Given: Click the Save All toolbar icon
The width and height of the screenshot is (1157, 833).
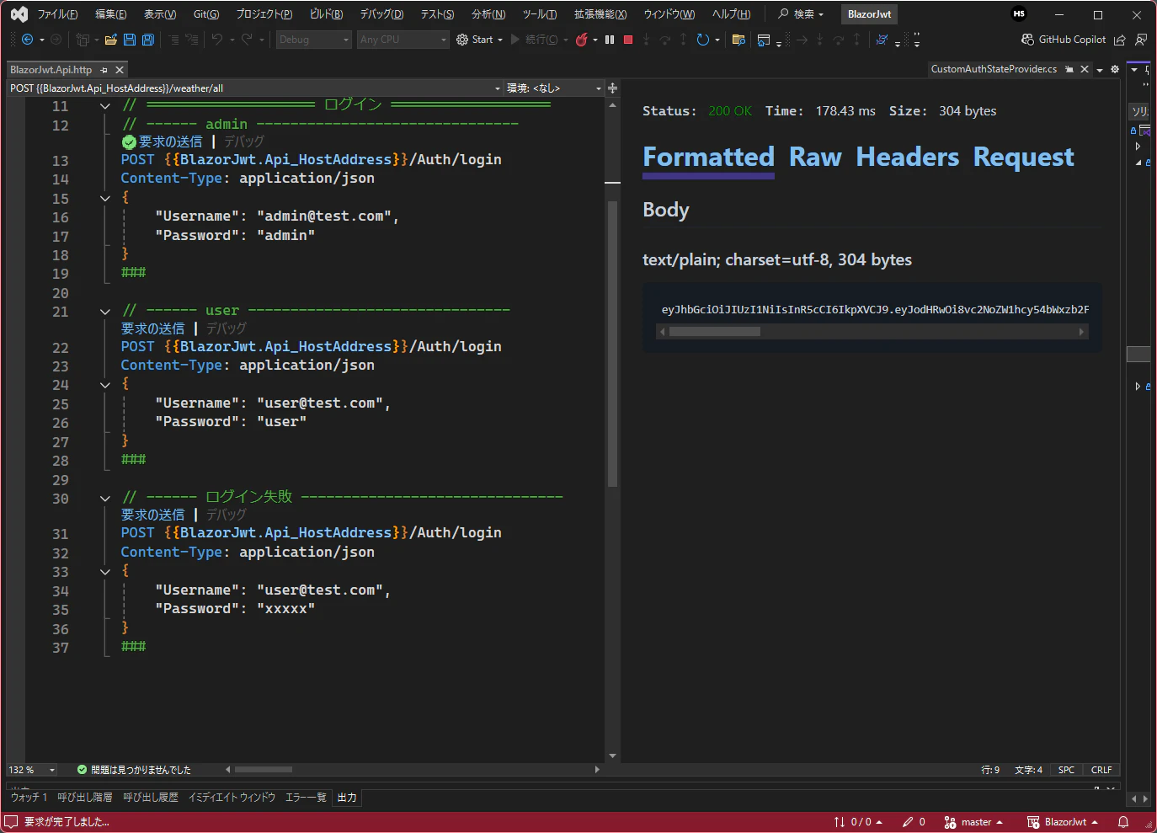Looking at the screenshot, I should point(148,40).
